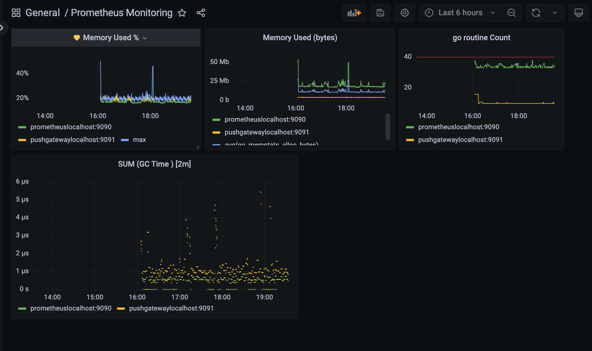Click the Save dashboard icon
The width and height of the screenshot is (592, 351).
pos(380,13)
